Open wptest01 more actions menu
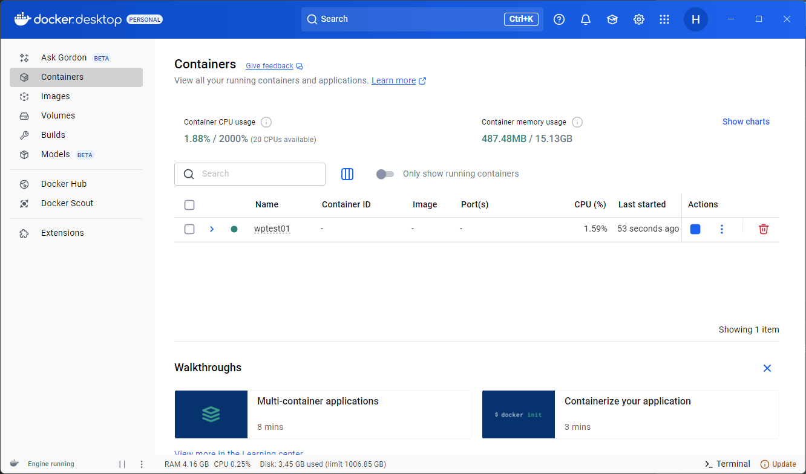Screen dimensions: 806x474 (722, 229)
